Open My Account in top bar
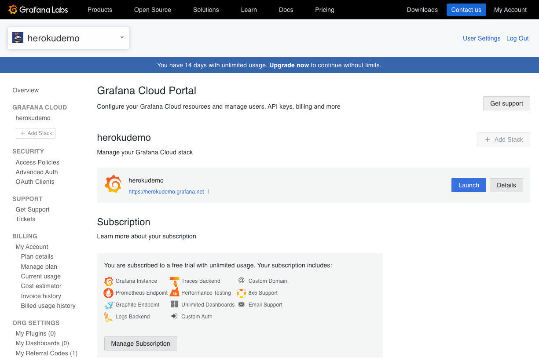The image size is (539, 358). tap(510, 10)
